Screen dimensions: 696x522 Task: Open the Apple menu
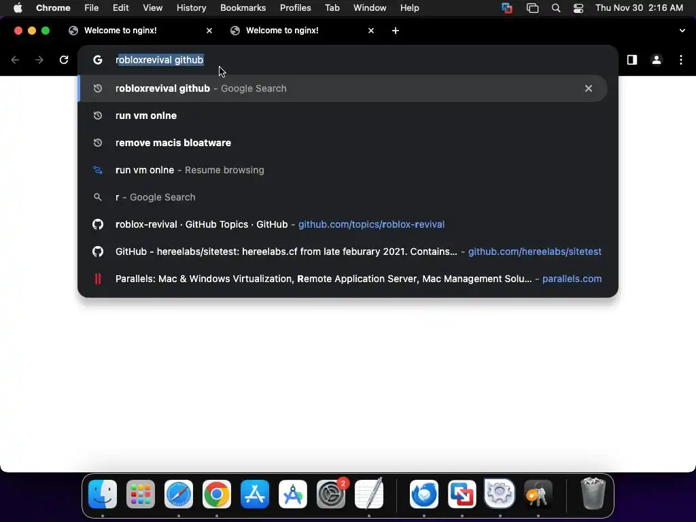pos(18,8)
